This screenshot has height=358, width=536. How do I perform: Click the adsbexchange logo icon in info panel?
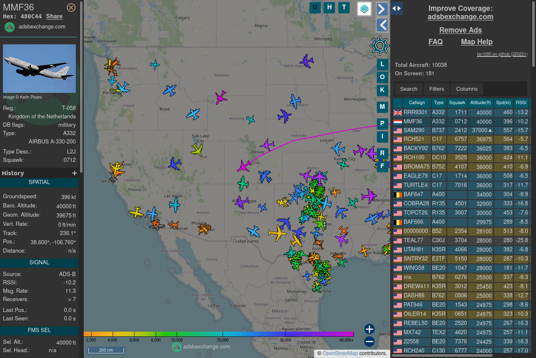[9, 27]
